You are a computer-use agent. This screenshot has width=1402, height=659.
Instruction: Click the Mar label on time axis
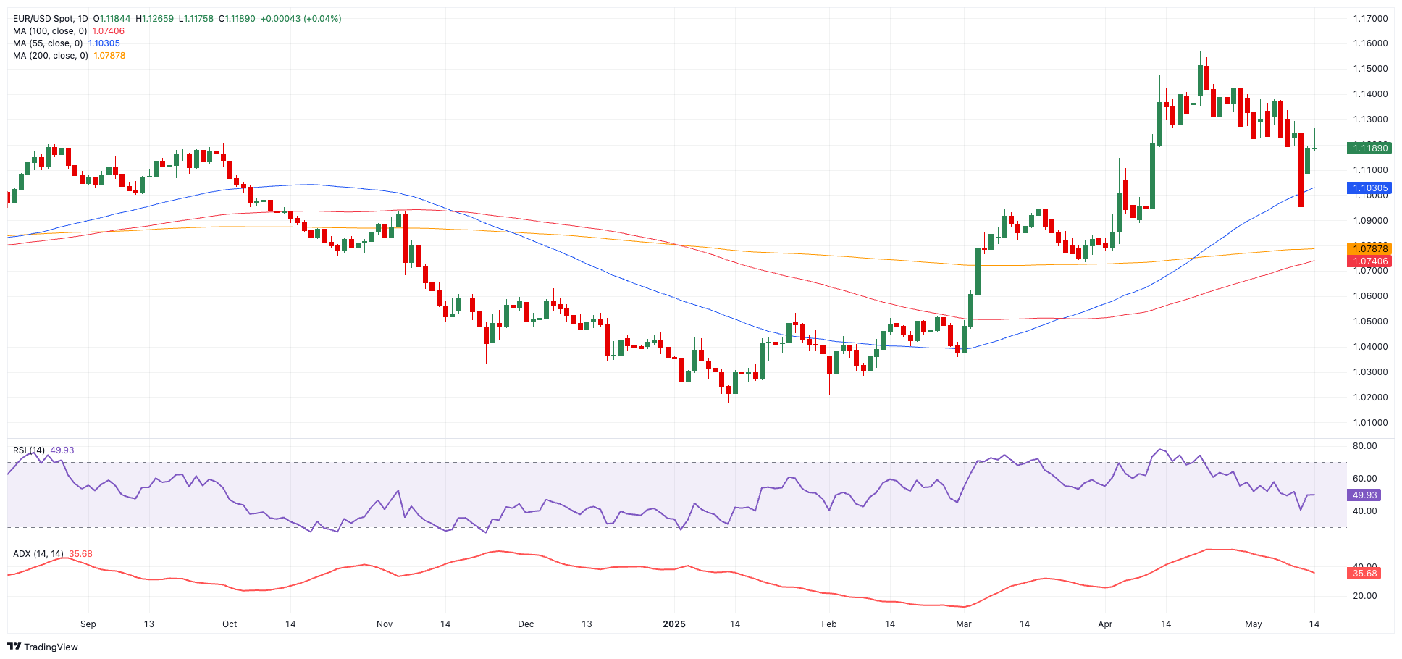[963, 624]
